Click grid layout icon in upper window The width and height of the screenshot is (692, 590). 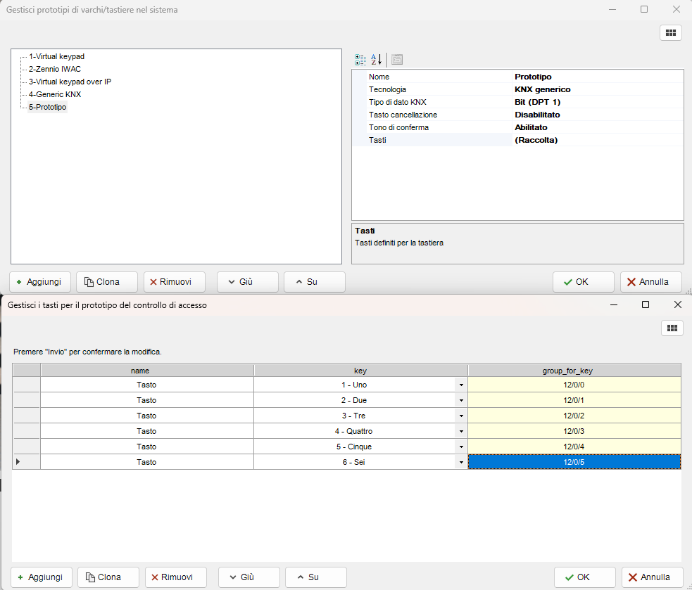pos(670,32)
